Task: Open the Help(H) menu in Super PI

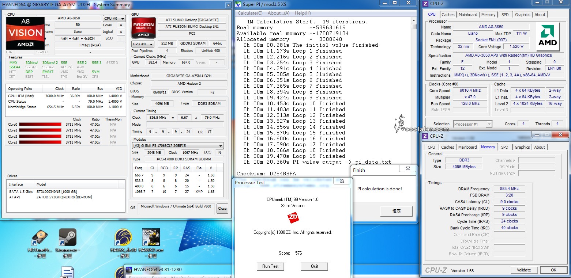Action: pyautogui.click(x=303, y=13)
